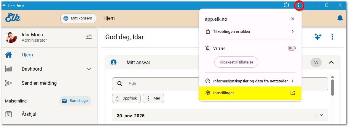Image resolution: width=349 pixels, height=127 pixels.
Task: Open Tilkoblingen er sikker details
Action: 250,31
